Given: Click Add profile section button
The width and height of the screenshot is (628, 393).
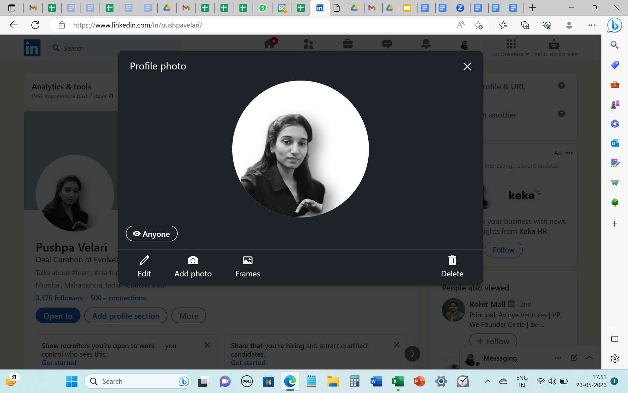Looking at the screenshot, I should coord(126,316).
